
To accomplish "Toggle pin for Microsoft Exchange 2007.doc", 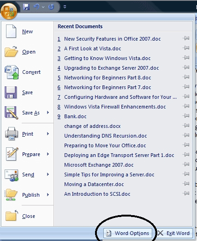I will click(186, 164).
